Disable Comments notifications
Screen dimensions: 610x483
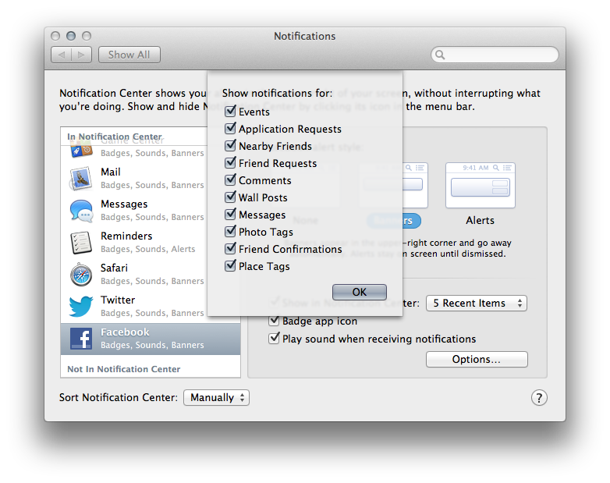click(230, 179)
